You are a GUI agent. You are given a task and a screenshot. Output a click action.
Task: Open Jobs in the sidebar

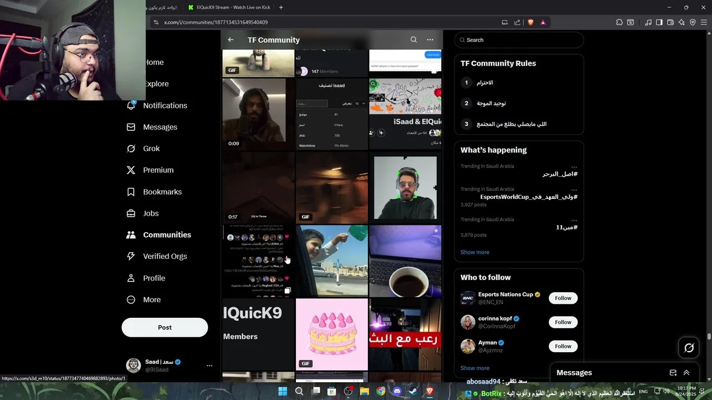point(143,213)
